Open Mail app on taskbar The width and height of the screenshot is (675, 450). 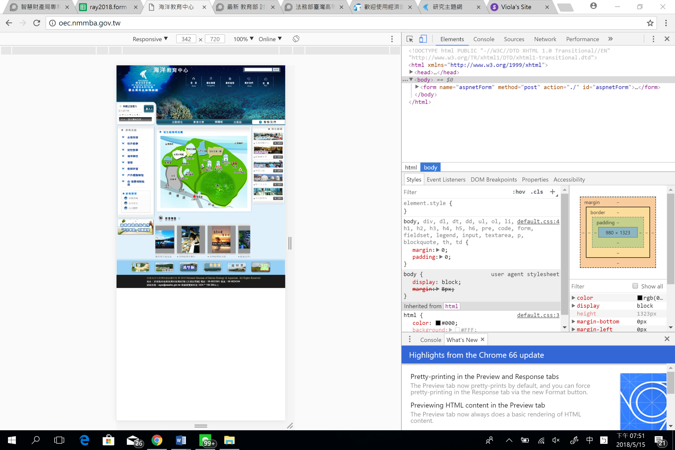pyautogui.click(x=134, y=440)
